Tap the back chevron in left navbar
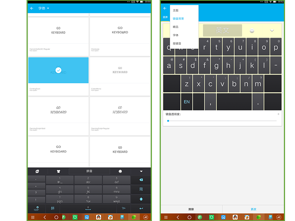The height and width of the screenshot is (221, 295). coord(45,217)
